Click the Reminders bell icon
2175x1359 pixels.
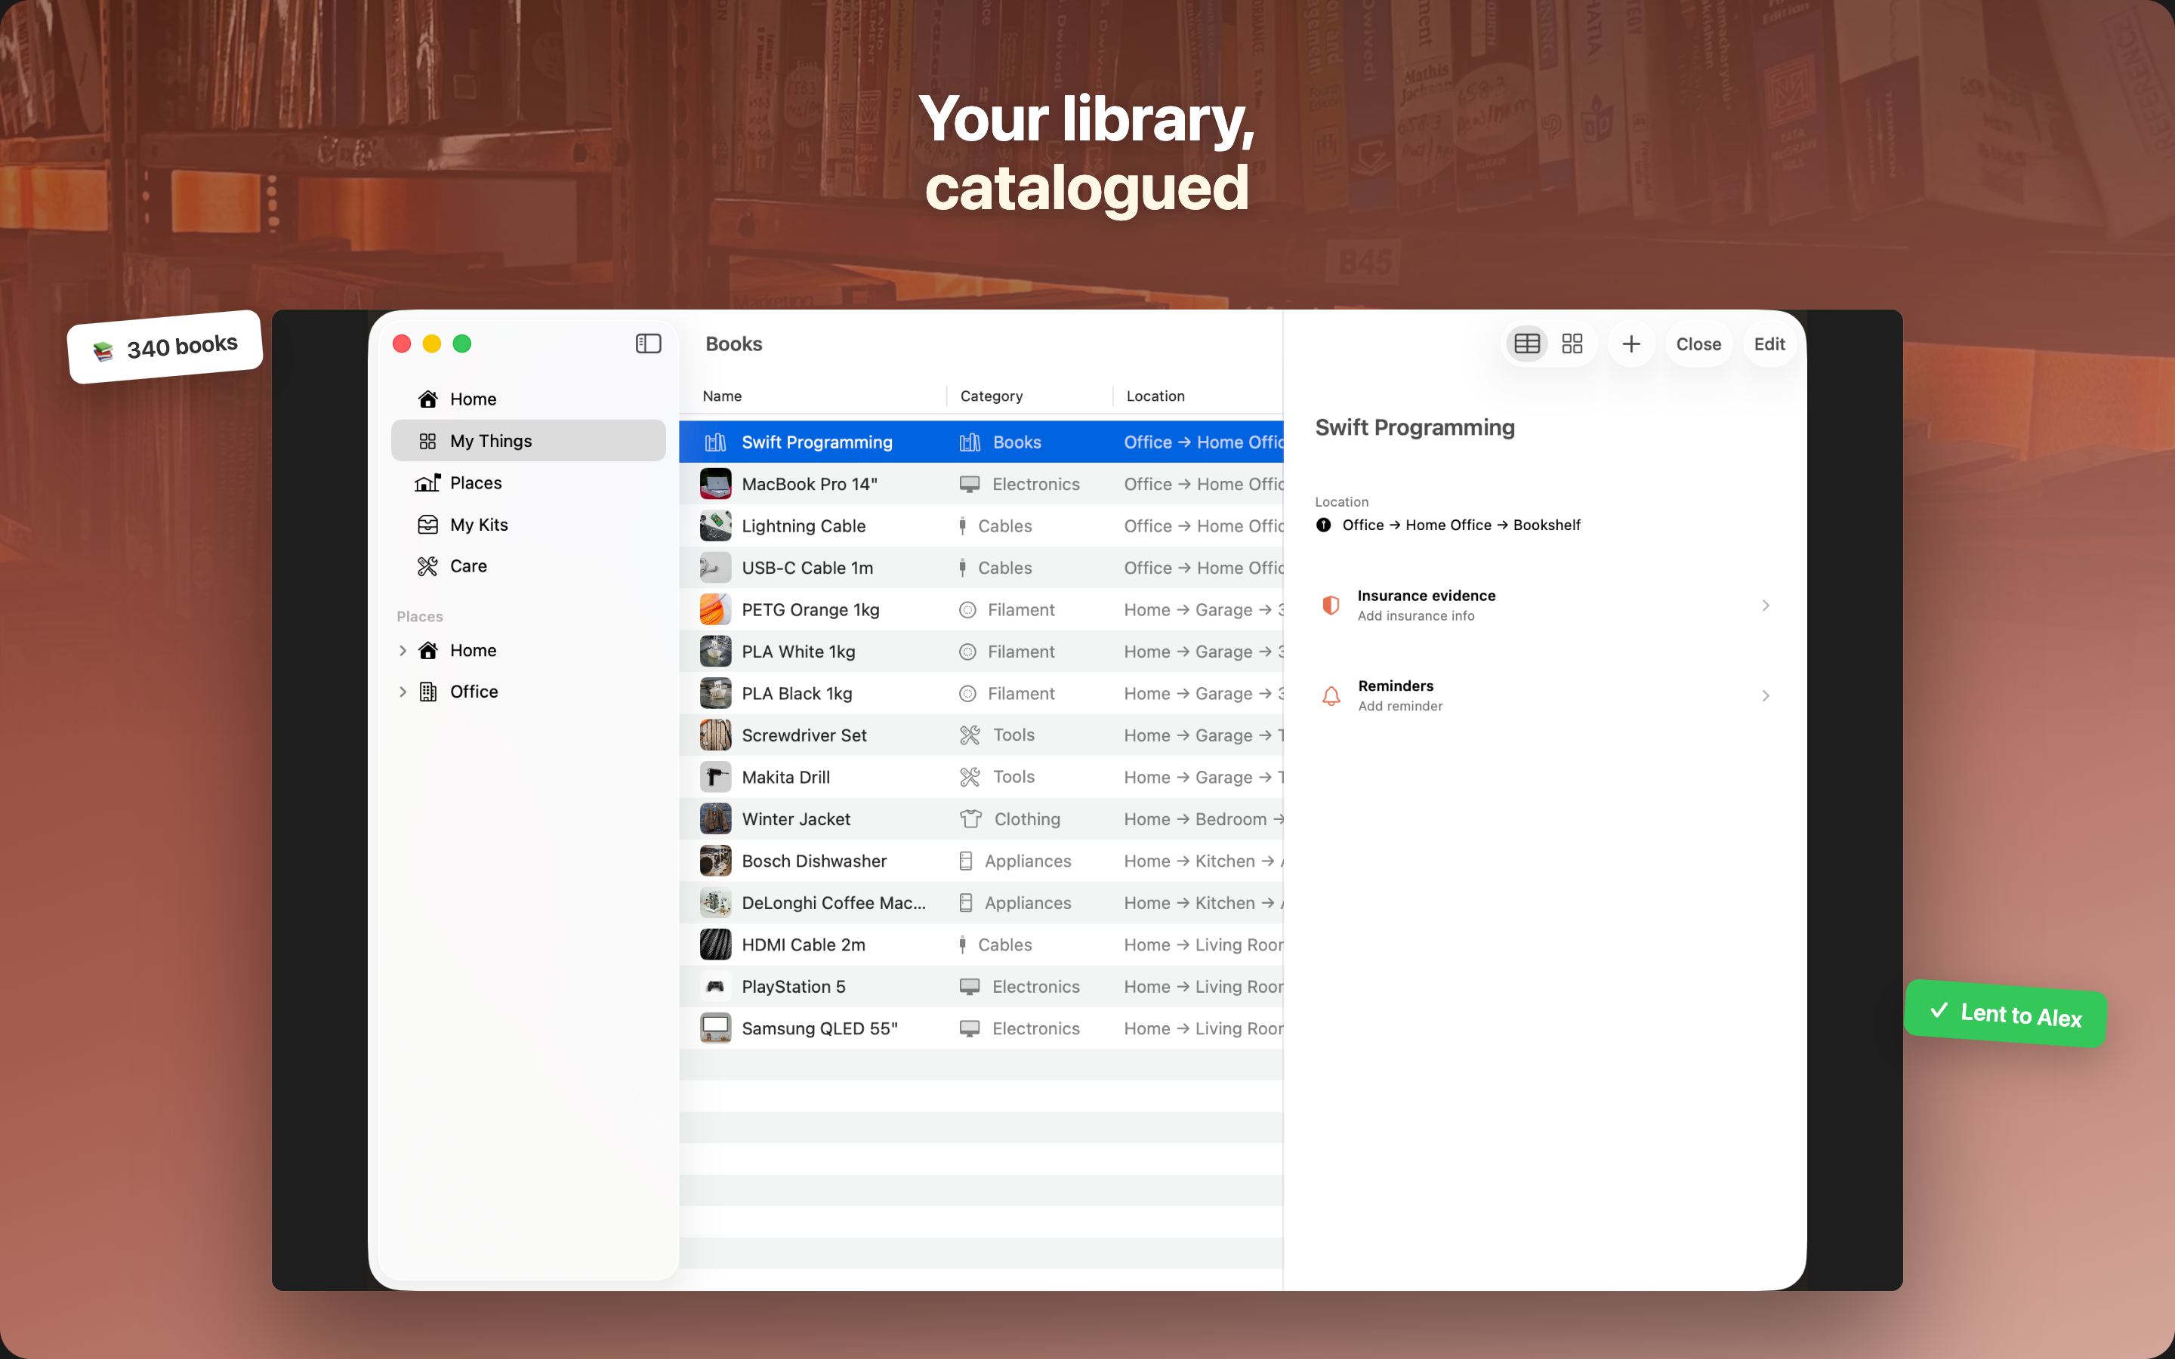pos(1331,695)
